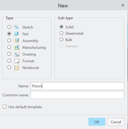Pick the Drawing radio option
The height and width of the screenshot is (129, 128).
pyautogui.click(x=9, y=54)
